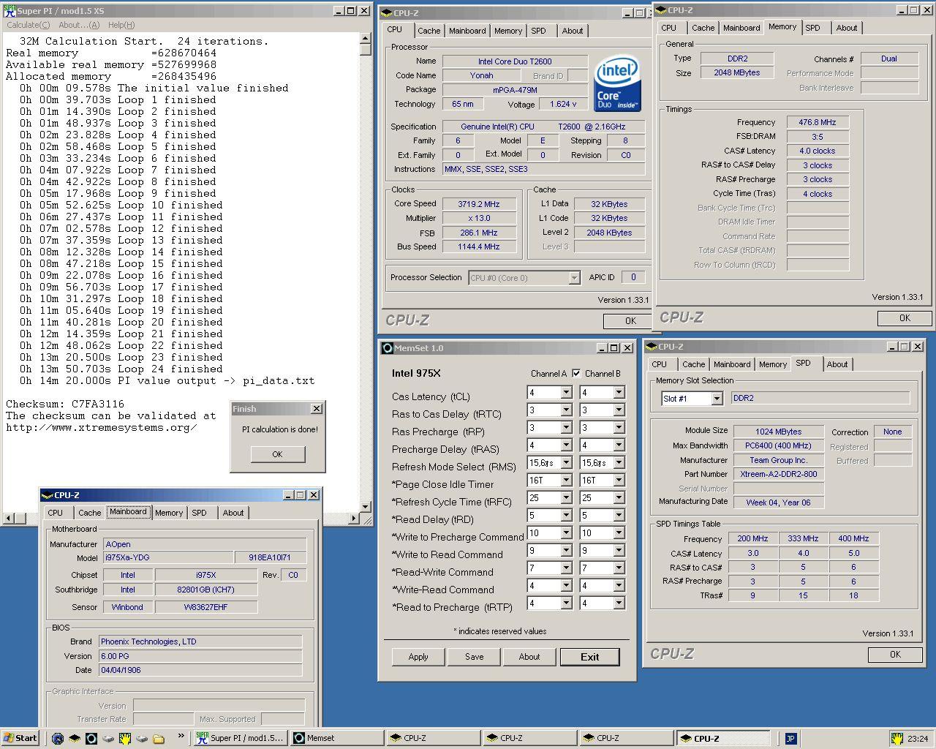This screenshot has width=936, height=749.
Task: Click the blue globe icon in quick launch
Action: (58, 738)
